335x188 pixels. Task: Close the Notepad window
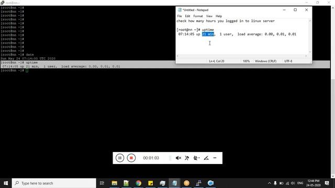[306, 10]
